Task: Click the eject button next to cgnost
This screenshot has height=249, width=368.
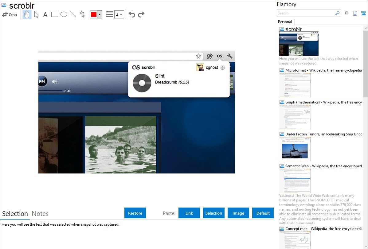Action: click(x=222, y=68)
